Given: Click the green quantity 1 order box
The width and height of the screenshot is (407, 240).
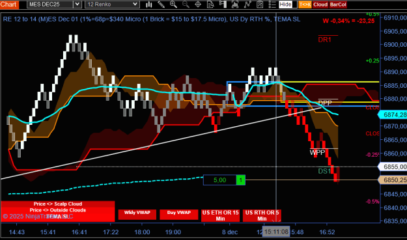Looking at the screenshot, I should click(x=240, y=180).
